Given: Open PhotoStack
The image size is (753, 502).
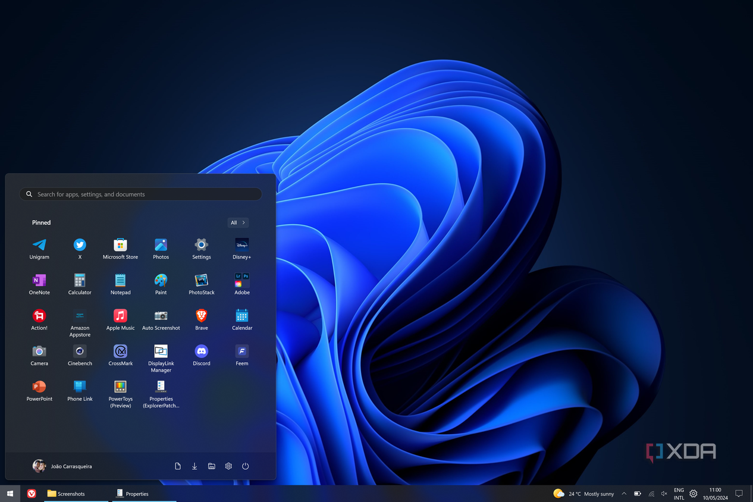Looking at the screenshot, I should 202,284.
